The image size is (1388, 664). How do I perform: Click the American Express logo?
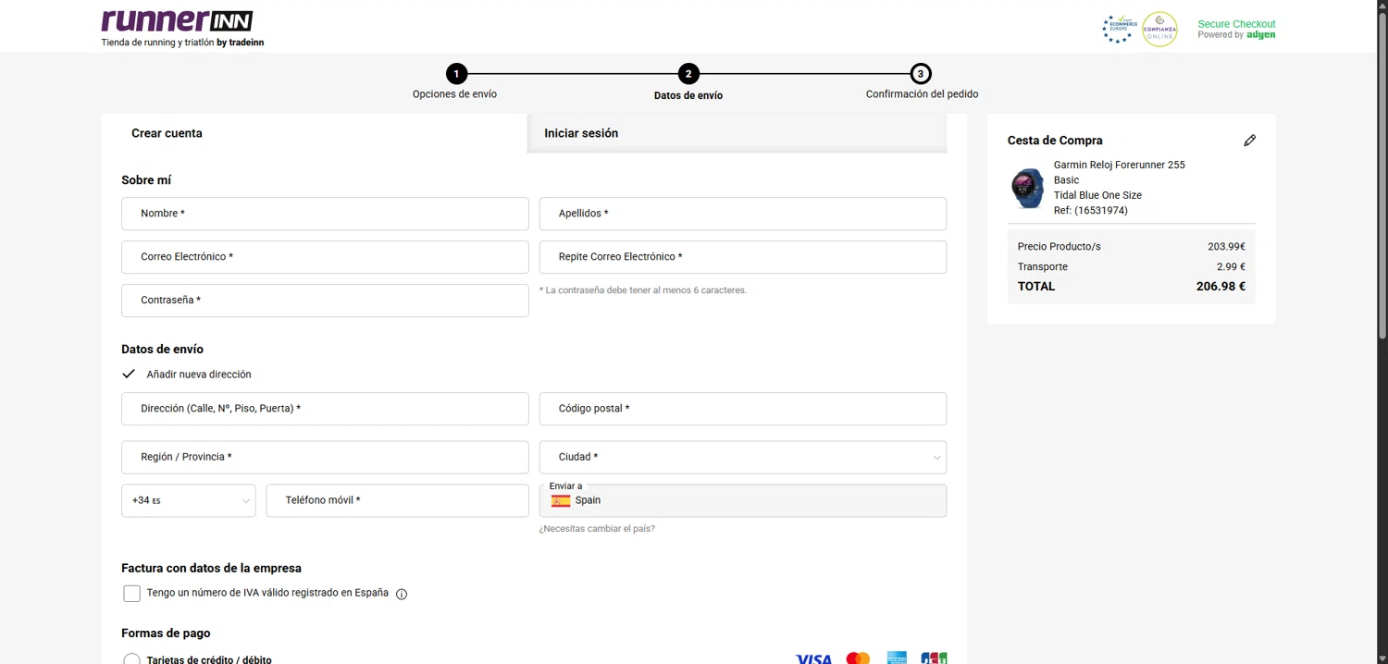(896, 658)
